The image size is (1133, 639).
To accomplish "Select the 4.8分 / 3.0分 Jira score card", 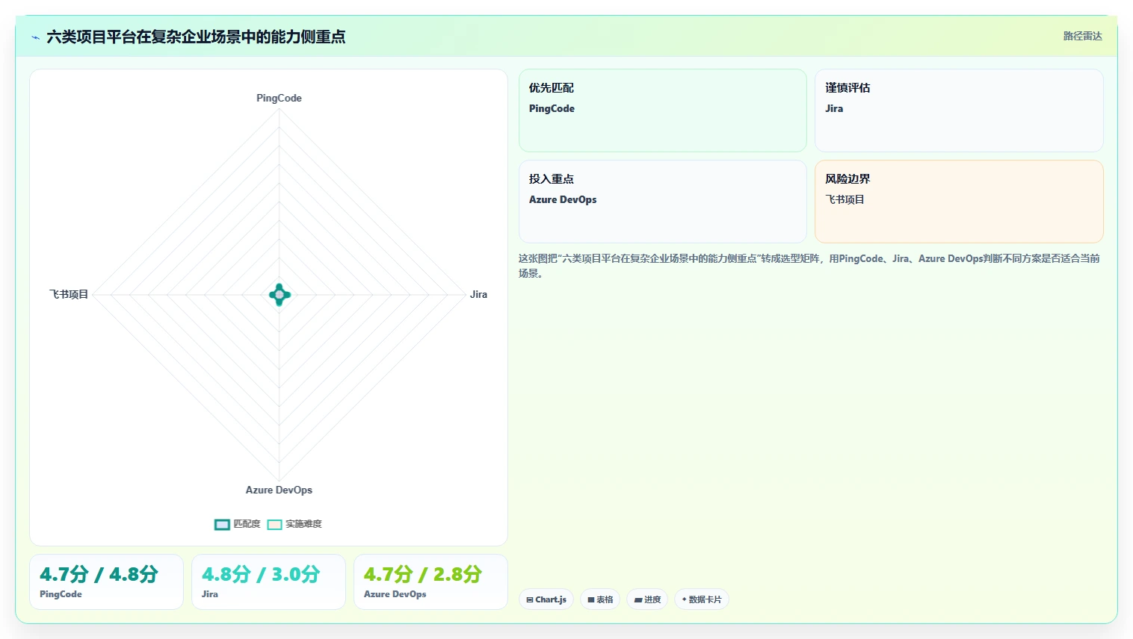I will 268,582.
